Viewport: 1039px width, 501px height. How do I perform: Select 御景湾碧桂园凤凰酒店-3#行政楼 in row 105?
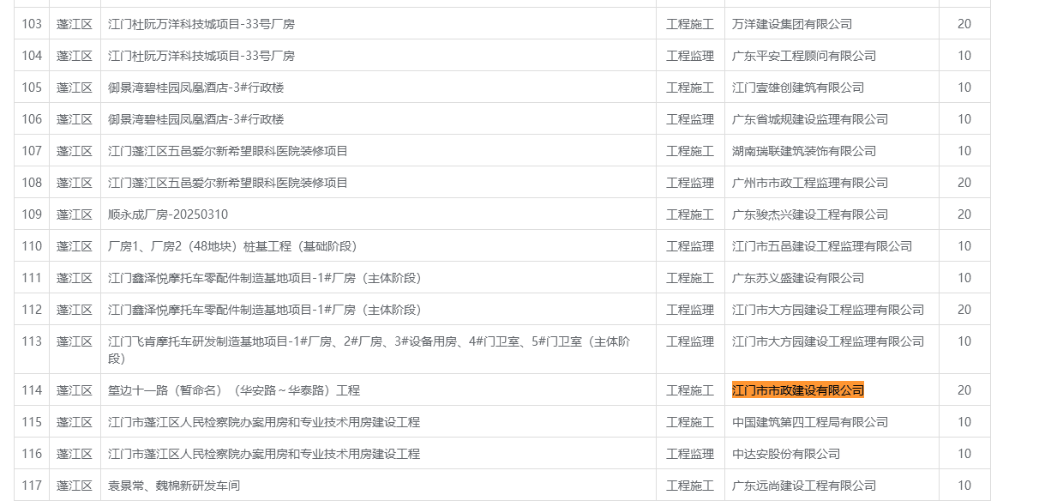(x=196, y=88)
